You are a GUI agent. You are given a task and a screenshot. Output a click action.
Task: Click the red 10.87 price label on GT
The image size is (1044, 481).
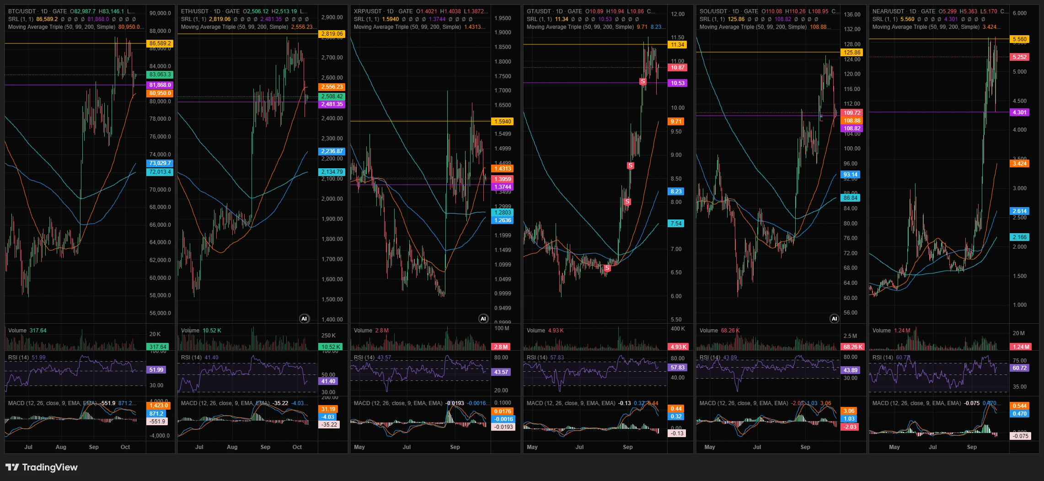tap(677, 68)
